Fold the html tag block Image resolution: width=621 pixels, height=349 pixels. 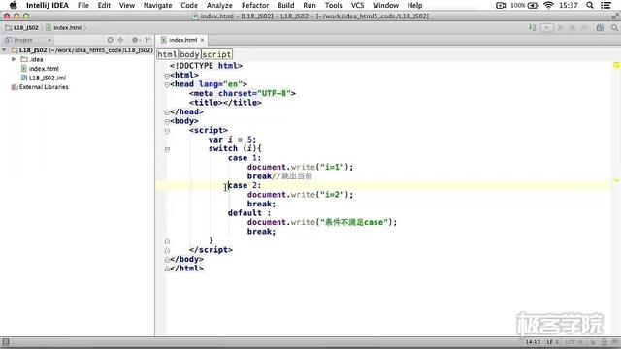pyautogui.click(x=167, y=76)
